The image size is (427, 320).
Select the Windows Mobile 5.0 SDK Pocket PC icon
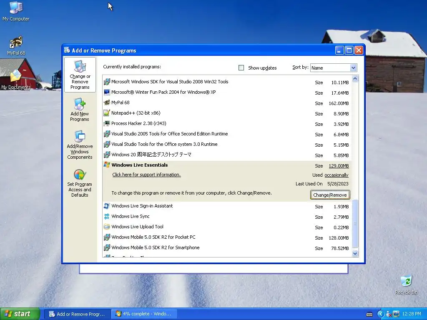click(107, 237)
